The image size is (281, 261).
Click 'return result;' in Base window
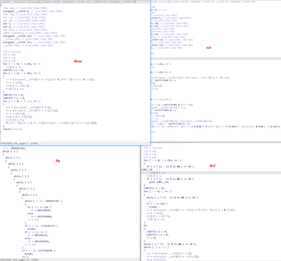[x=12, y=129]
